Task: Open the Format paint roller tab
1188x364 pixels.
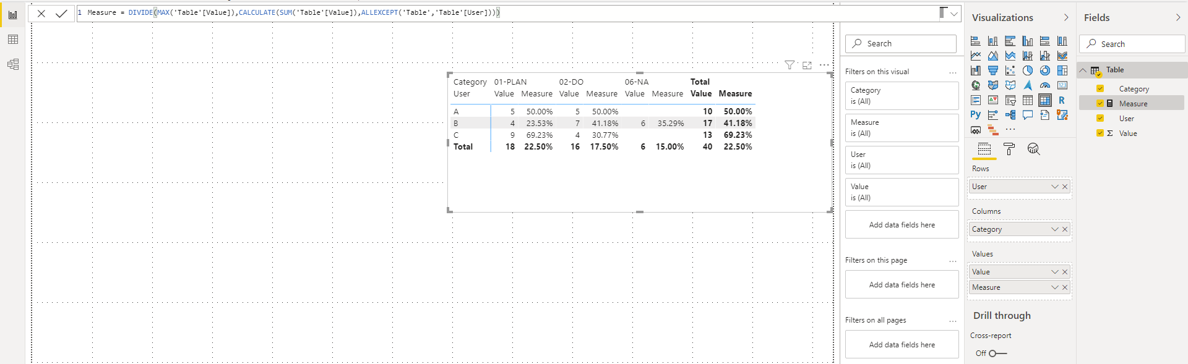Action: (1009, 149)
